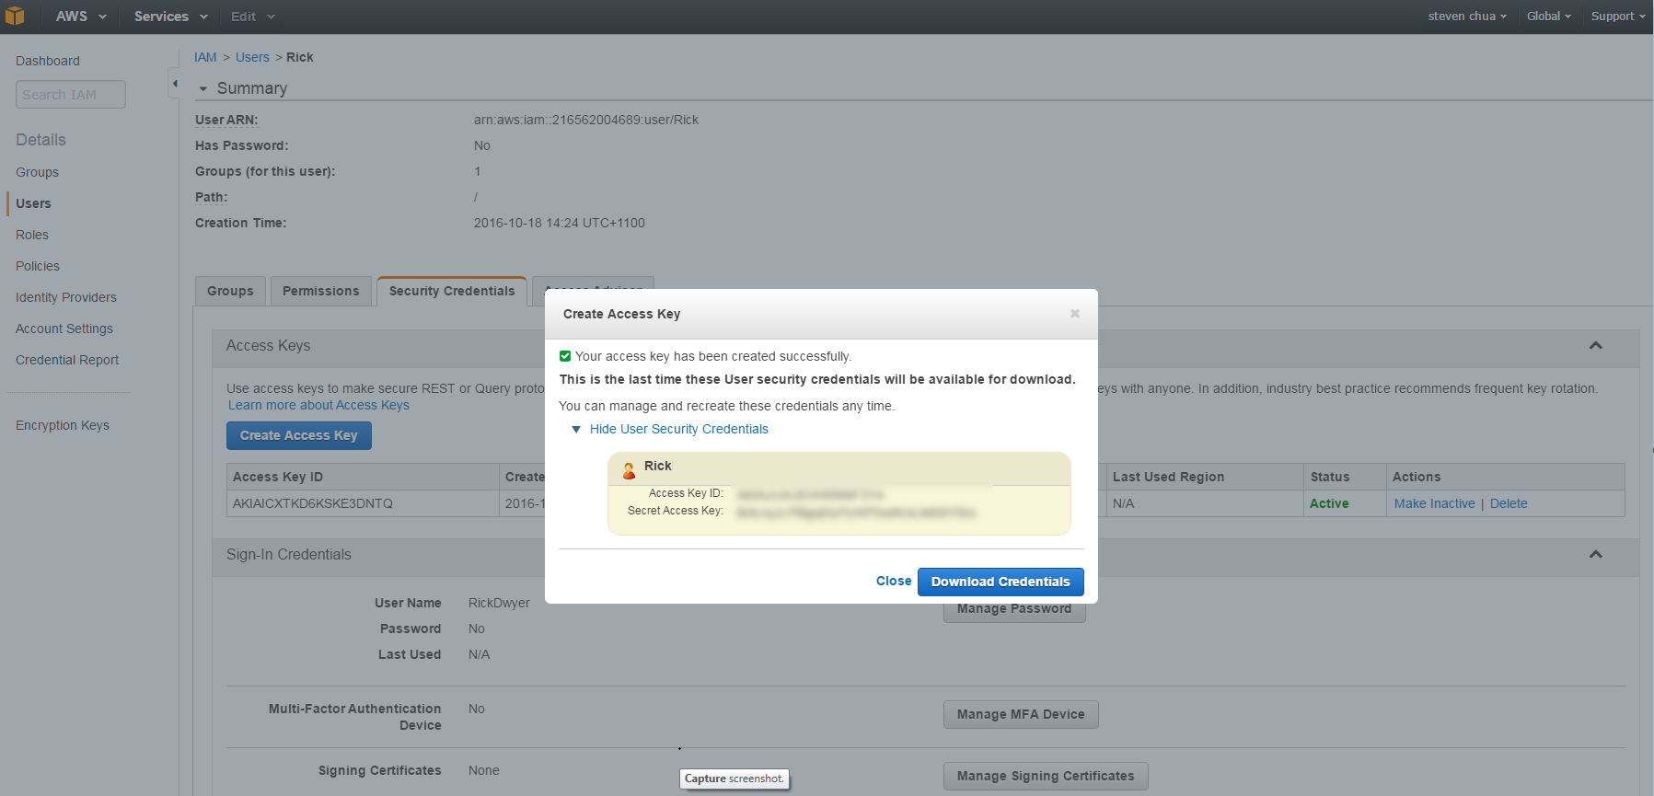Image resolution: width=1654 pixels, height=796 pixels.
Task: Select the RickDwyer user name value
Action: [499, 603]
